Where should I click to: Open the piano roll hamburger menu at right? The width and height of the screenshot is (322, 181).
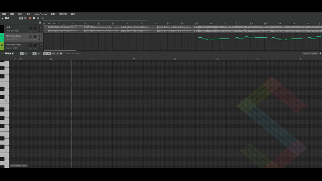(x=320, y=53)
